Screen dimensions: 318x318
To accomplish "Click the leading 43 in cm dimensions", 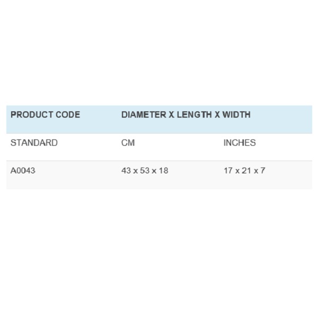I will [x=126, y=171].
